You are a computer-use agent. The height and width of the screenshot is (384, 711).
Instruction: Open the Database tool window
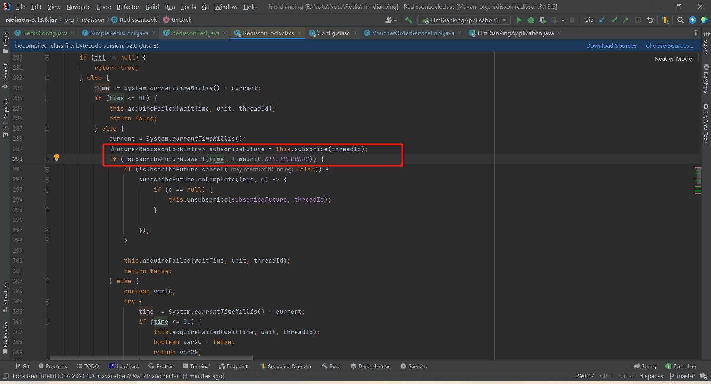tap(706, 79)
